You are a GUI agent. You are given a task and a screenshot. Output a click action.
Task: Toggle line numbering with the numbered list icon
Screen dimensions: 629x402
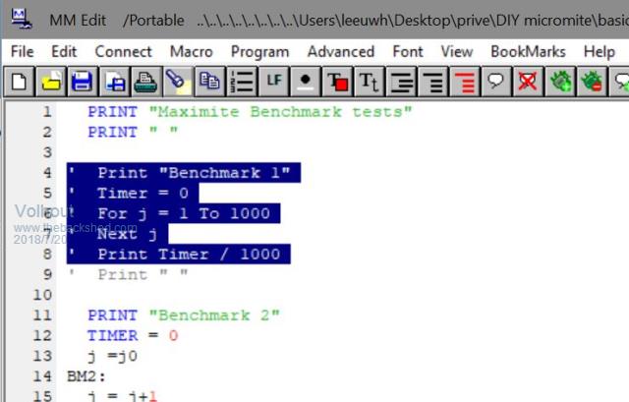click(x=242, y=81)
